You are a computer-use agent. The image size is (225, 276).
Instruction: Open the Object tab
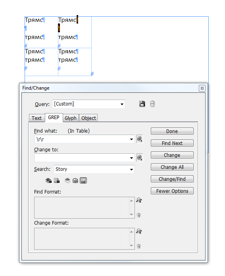(x=88, y=118)
